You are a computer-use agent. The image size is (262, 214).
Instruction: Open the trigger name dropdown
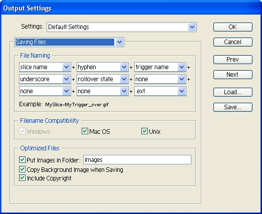(160, 67)
